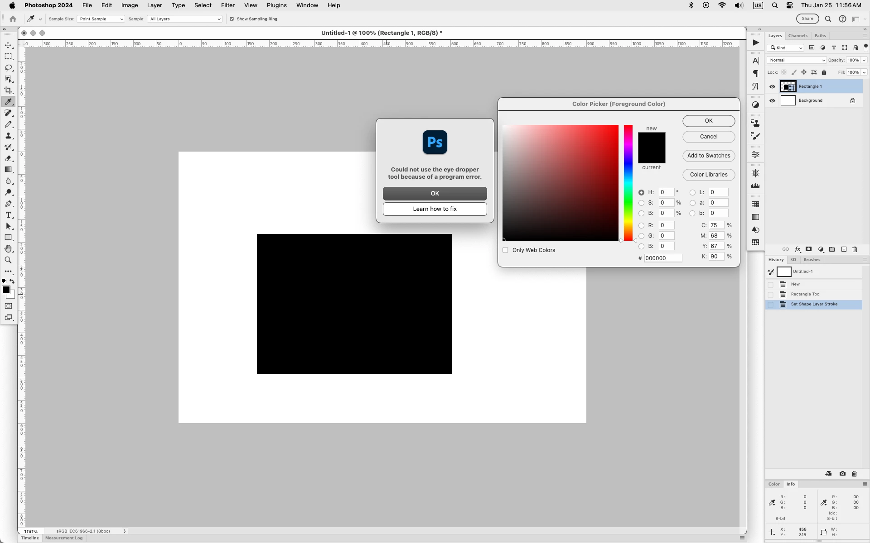The height and width of the screenshot is (543, 870).
Task: Select the Hand tool
Action: coord(8,249)
